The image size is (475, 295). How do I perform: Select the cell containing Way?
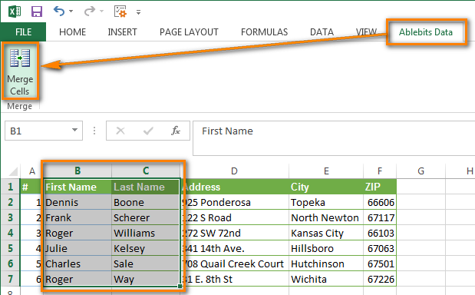coord(146,279)
